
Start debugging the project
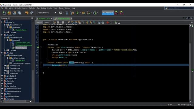(84, 13)
